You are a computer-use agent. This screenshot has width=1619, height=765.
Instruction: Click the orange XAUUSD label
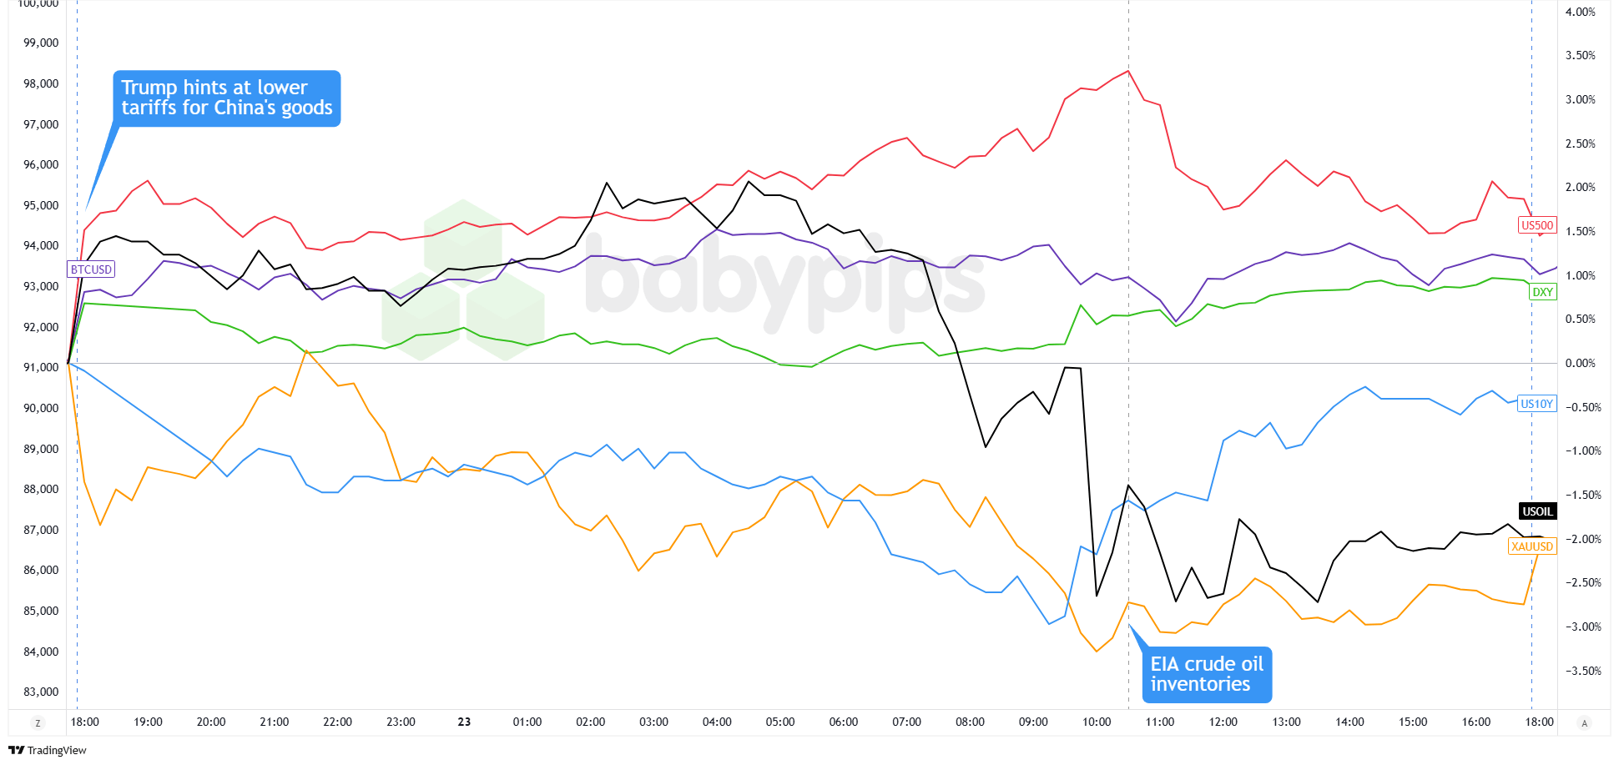pyautogui.click(x=1532, y=546)
